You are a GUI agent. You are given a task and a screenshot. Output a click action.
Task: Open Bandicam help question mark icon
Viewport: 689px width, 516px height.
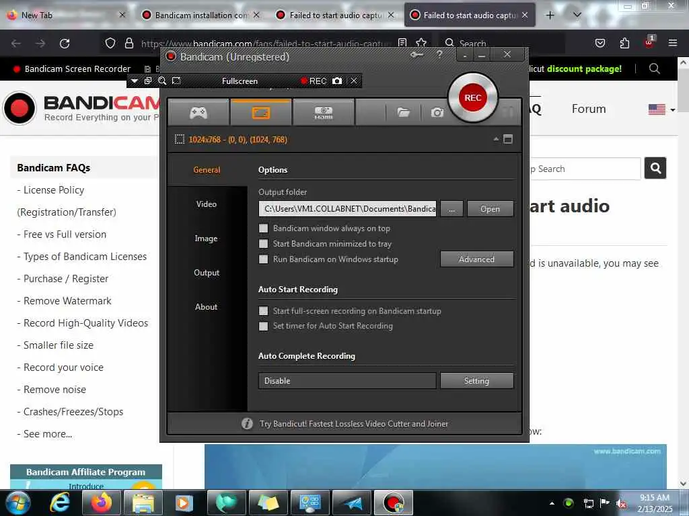click(x=439, y=54)
